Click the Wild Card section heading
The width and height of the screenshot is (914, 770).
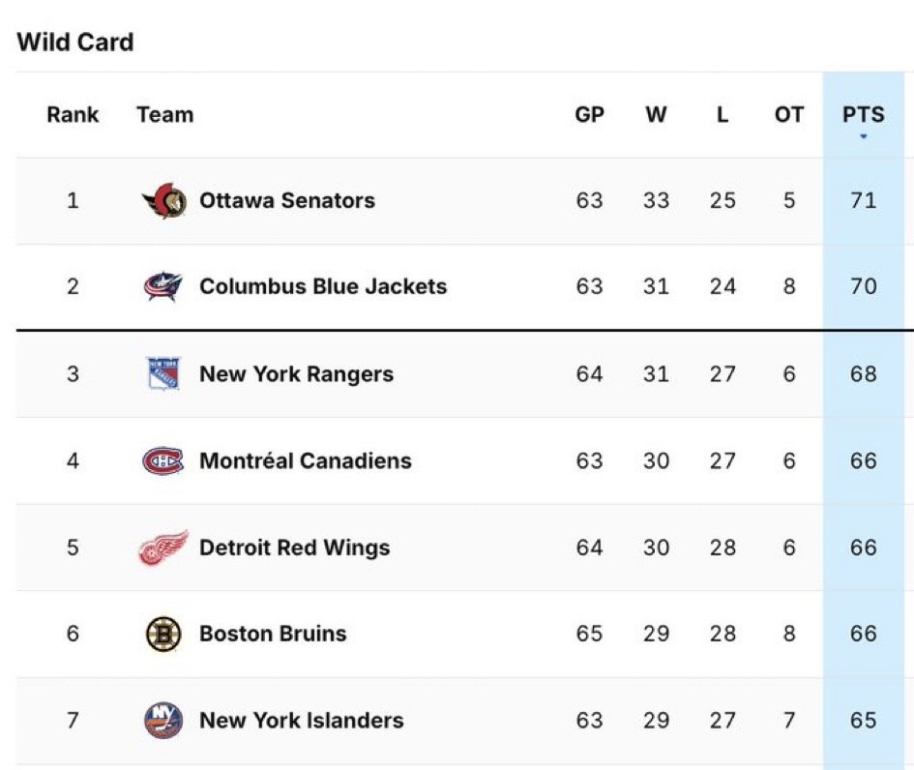[x=75, y=42]
